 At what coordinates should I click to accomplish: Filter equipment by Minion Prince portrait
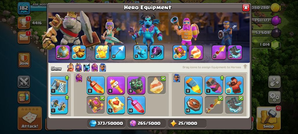(x=86, y=67)
